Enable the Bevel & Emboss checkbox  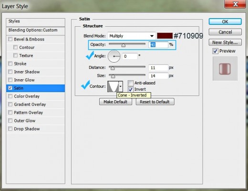(x=10, y=39)
